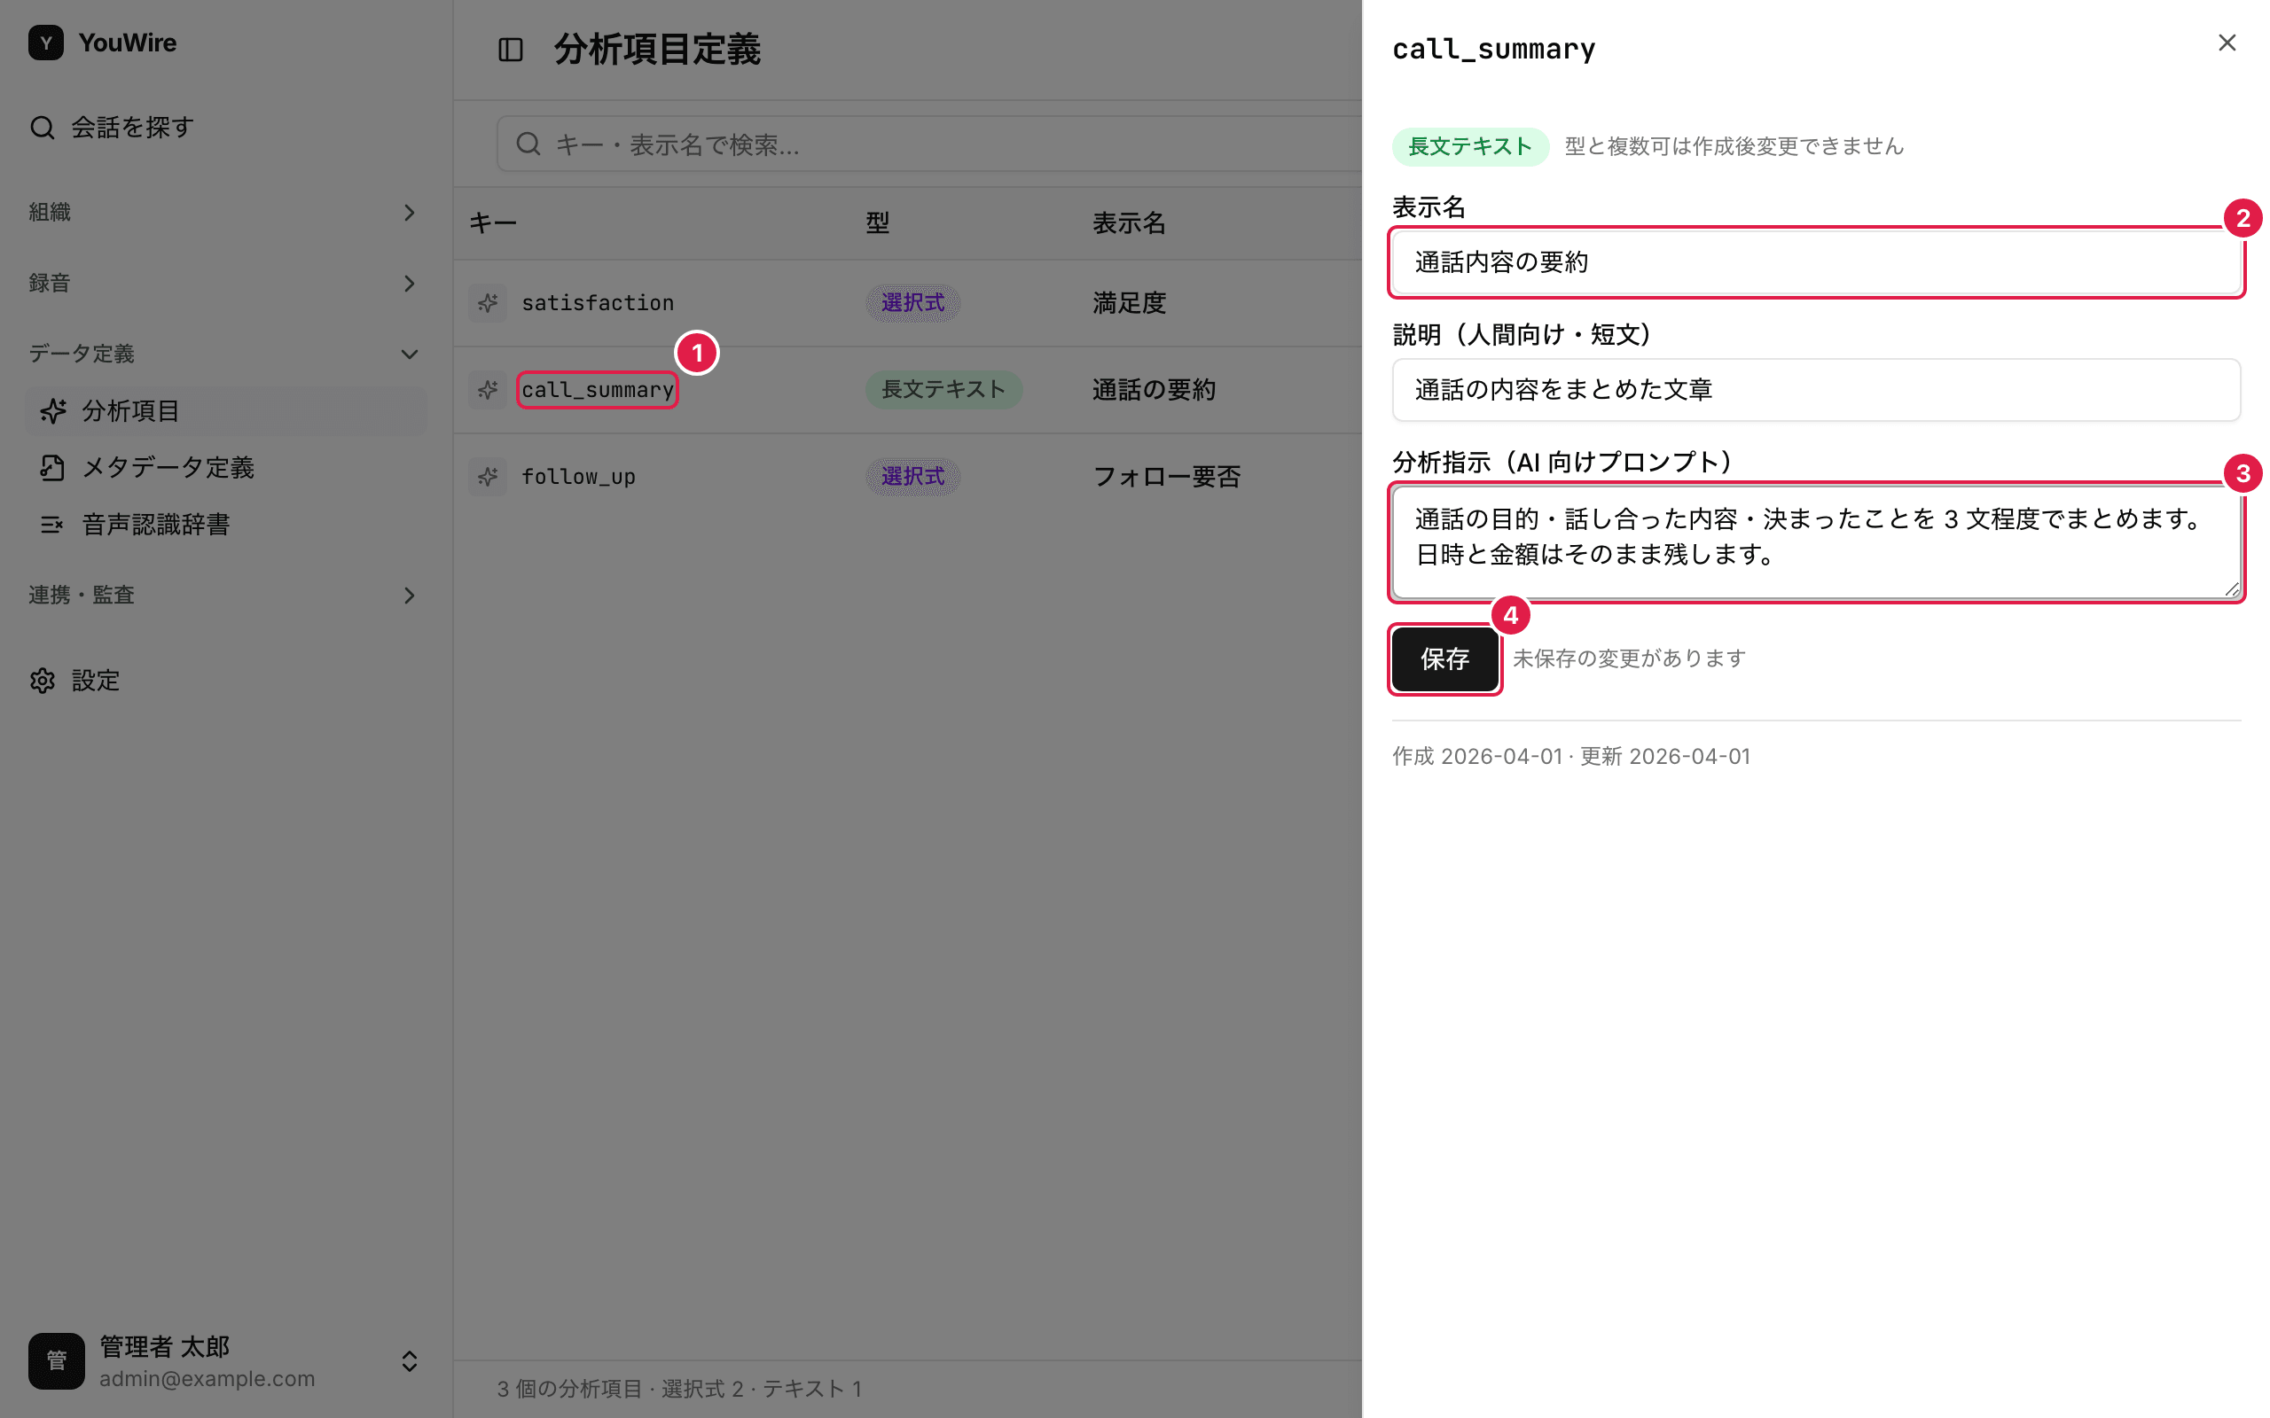Click the YouWire logo icon
Image resolution: width=2270 pixels, height=1418 pixels.
(x=46, y=43)
